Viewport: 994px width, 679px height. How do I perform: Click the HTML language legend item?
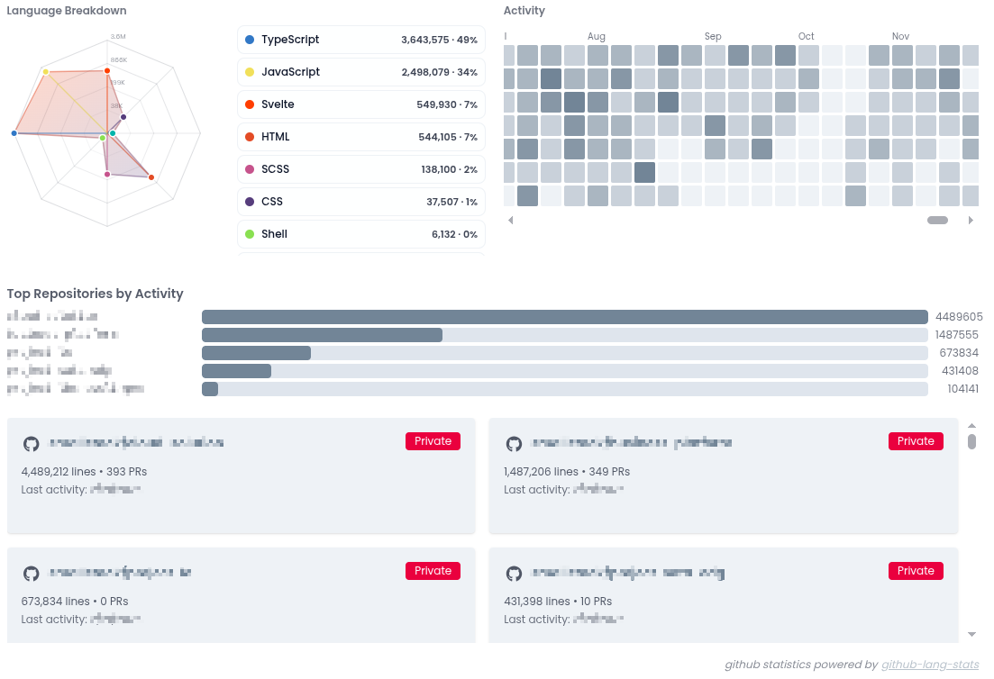[360, 137]
